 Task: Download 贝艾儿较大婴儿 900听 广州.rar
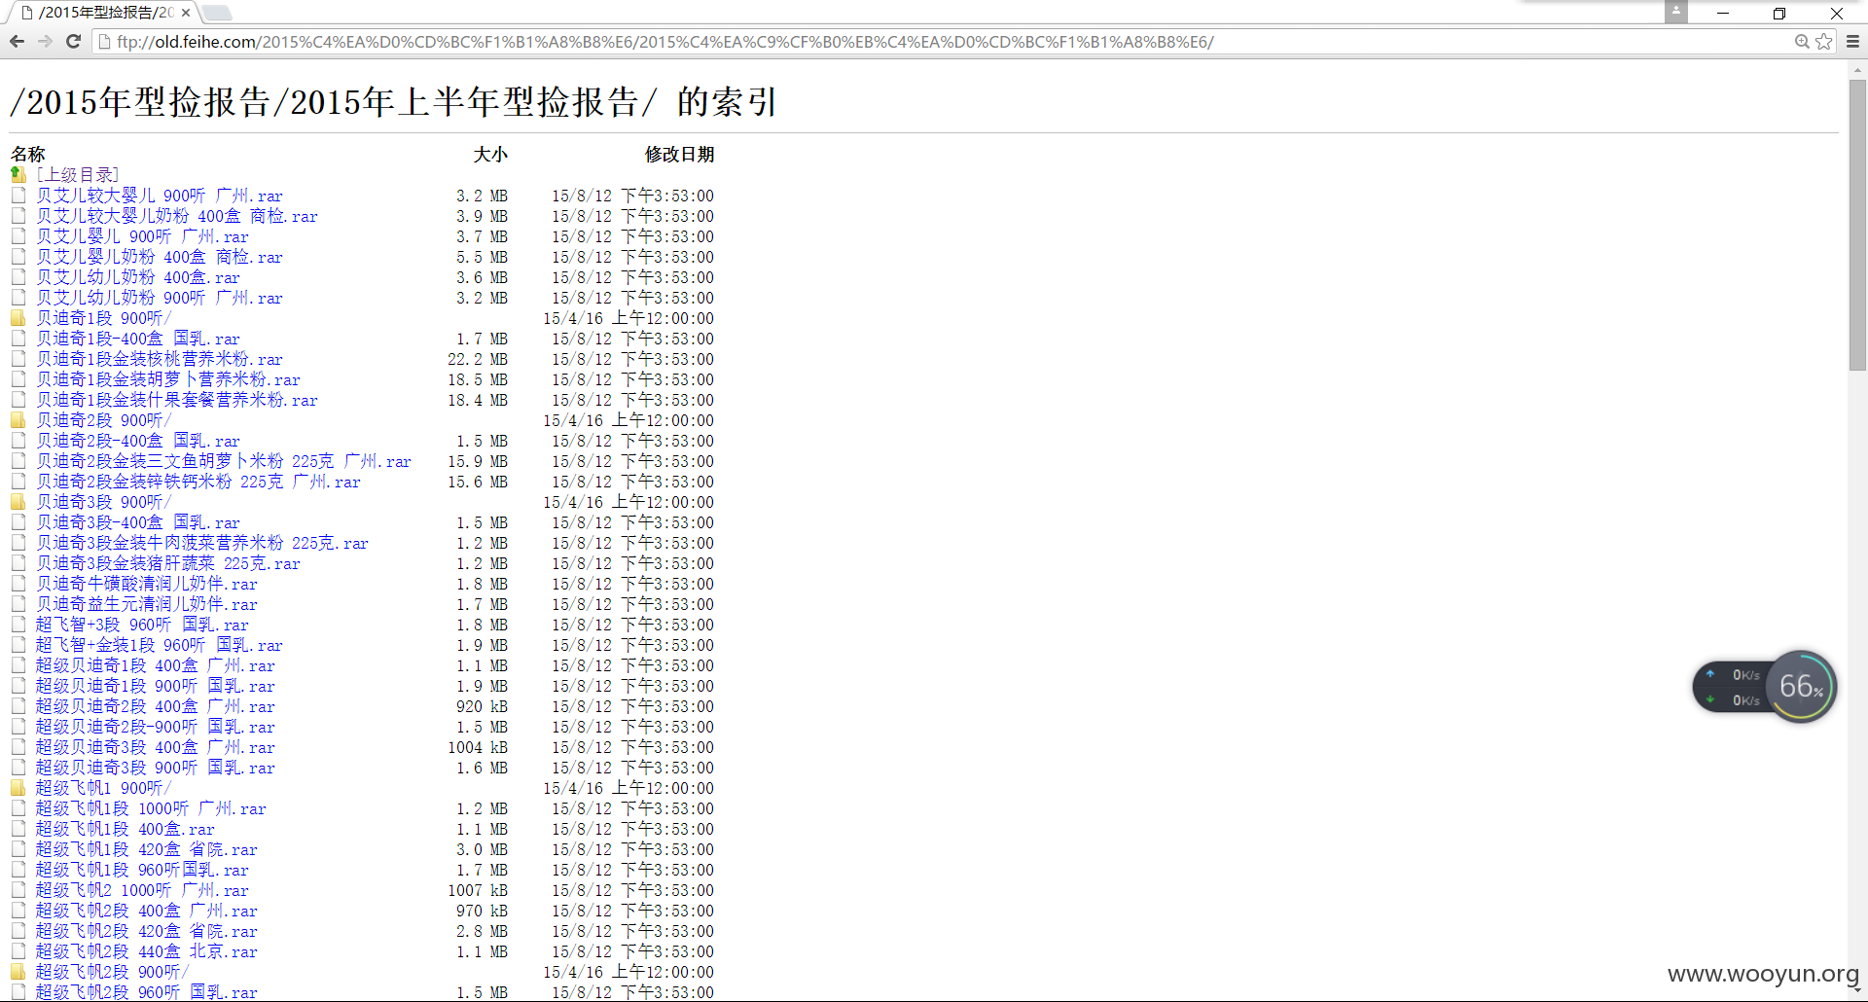click(x=160, y=196)
